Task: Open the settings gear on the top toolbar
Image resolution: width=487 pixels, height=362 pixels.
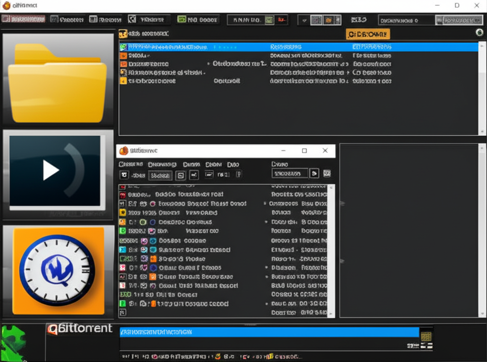Action: (x=328, y=20)
